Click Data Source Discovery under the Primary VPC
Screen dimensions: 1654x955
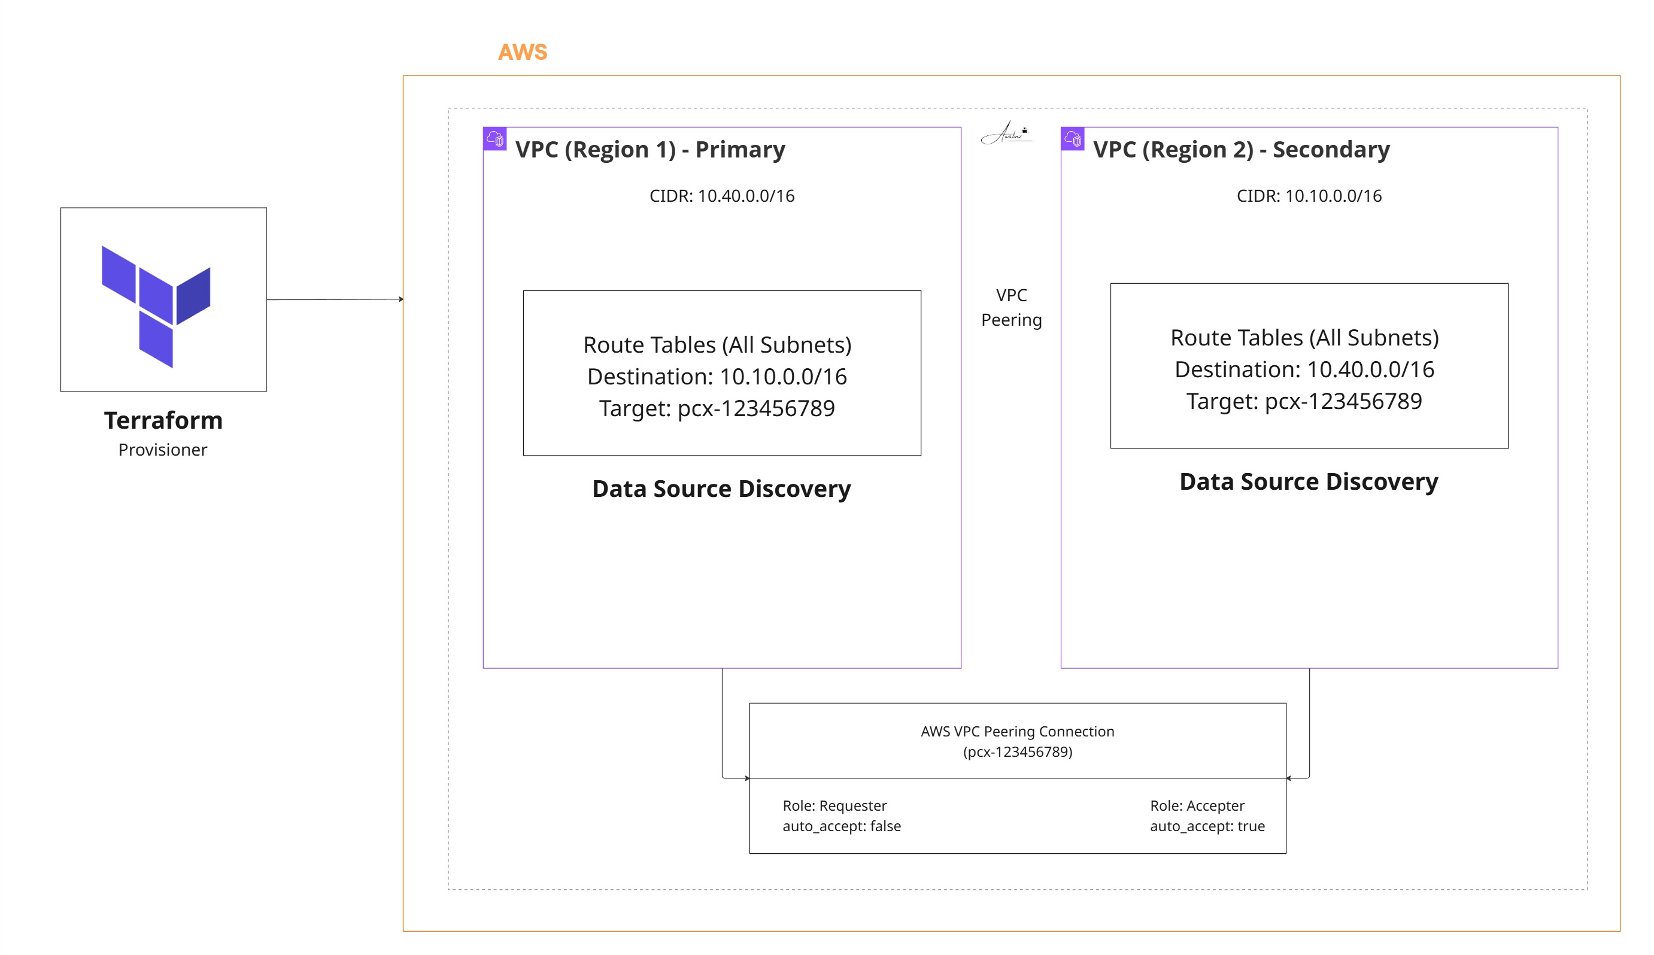(x=721, y=489)
